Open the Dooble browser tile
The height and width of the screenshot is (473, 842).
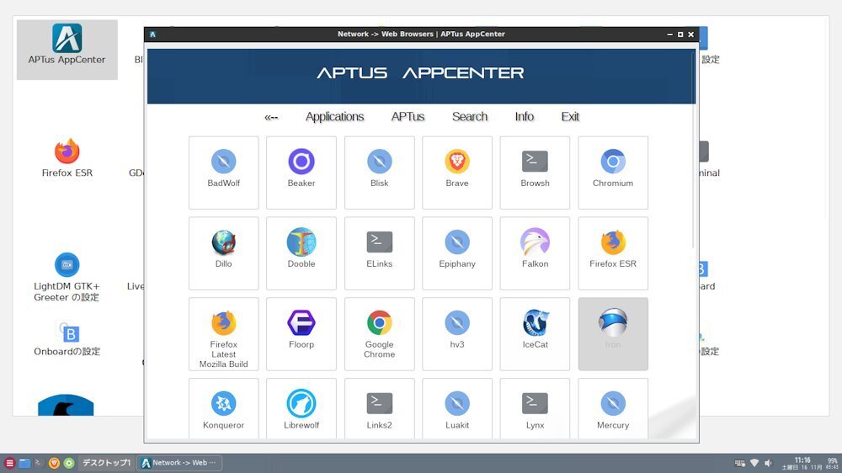pyautogui.click(x=301, y=243)
